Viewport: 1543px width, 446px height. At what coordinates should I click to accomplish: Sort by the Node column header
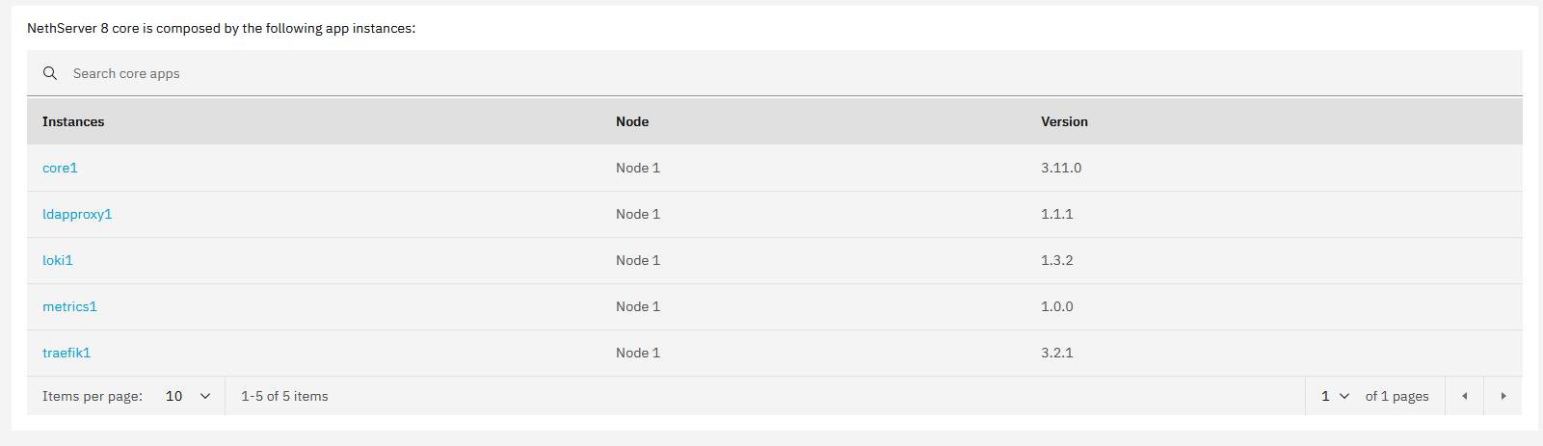coord(632,121)
